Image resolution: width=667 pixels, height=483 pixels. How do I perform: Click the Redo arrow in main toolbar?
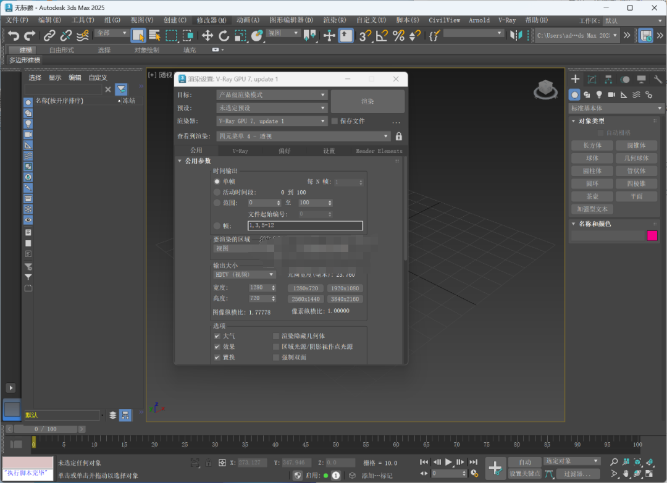point(30,36)
